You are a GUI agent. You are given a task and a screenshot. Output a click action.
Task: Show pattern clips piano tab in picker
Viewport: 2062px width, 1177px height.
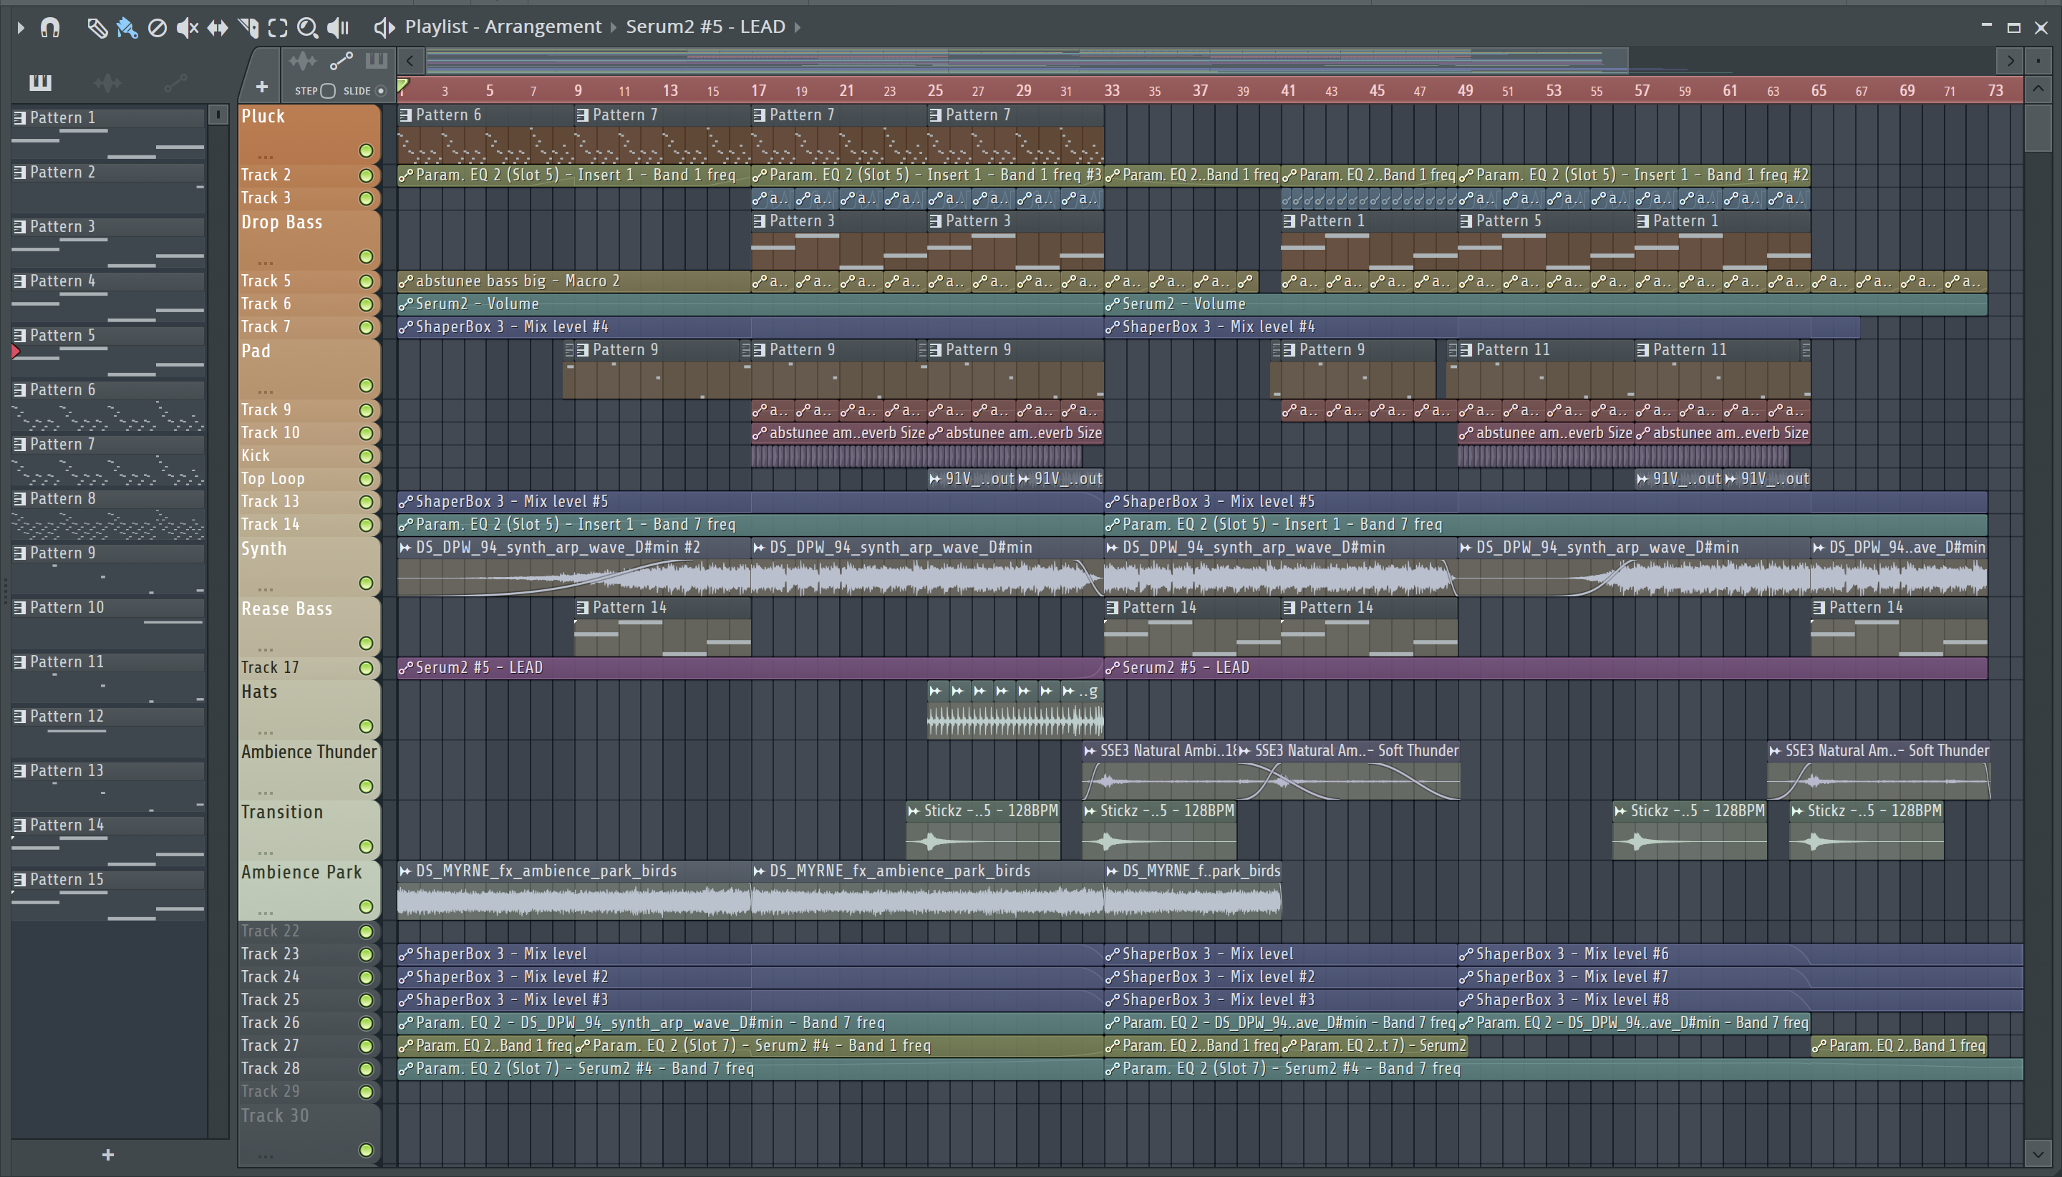40,82
